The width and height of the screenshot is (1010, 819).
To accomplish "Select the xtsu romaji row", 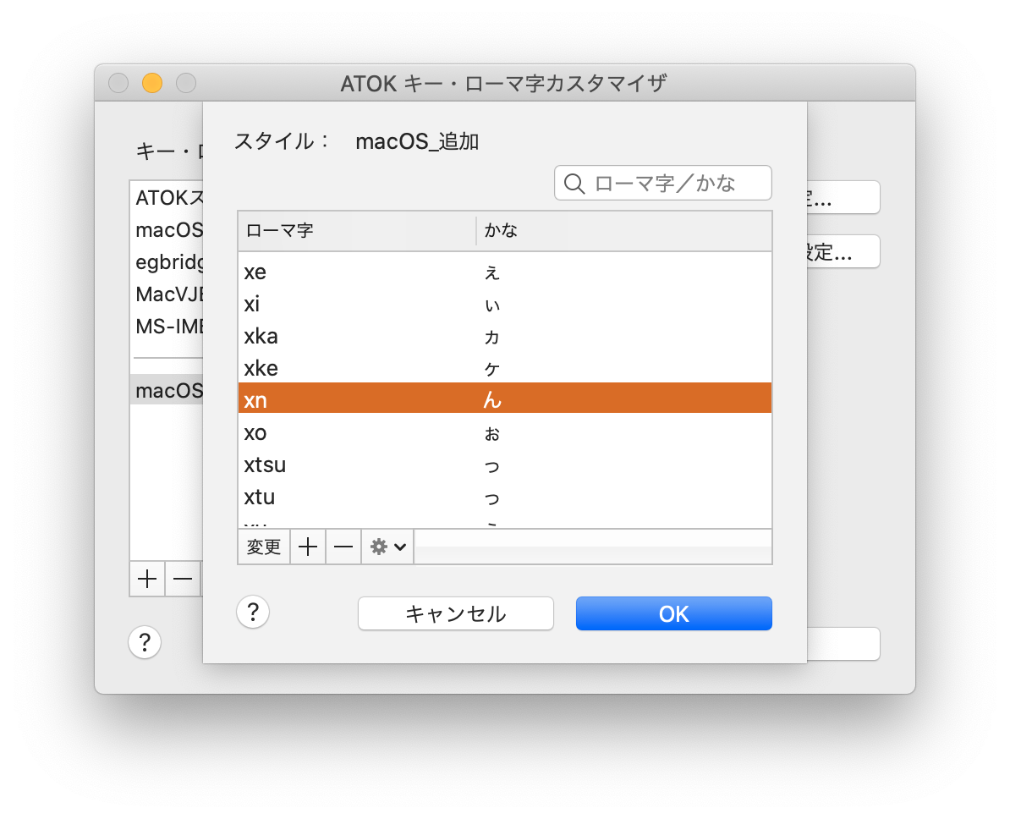I will click(x=505, y=465).
